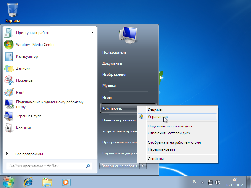Select Подключить сетевой диск...

tap(177, 126)
